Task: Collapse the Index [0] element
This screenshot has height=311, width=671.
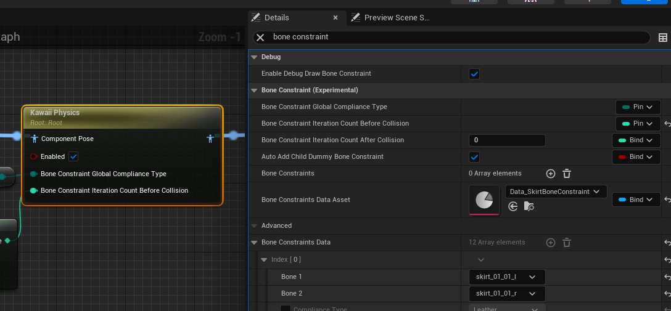Action: pyautogui.click(x=264, y=260)
